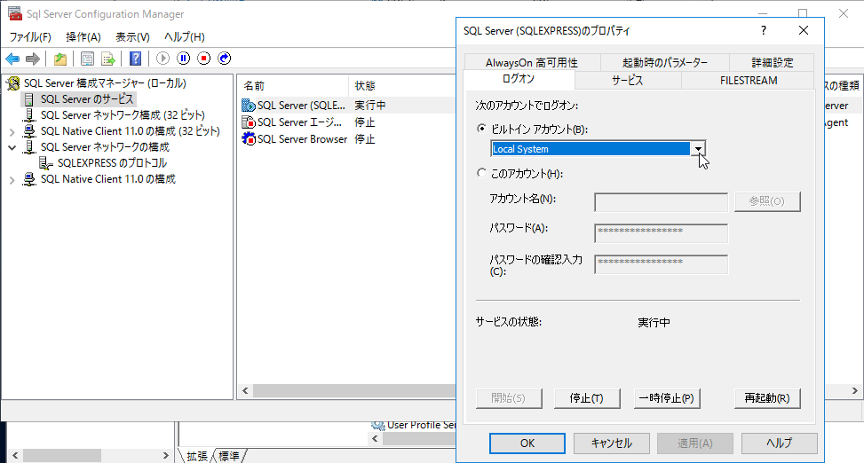
Task: Select the 'このアカウント' radio button
Action: pos(482,174)
